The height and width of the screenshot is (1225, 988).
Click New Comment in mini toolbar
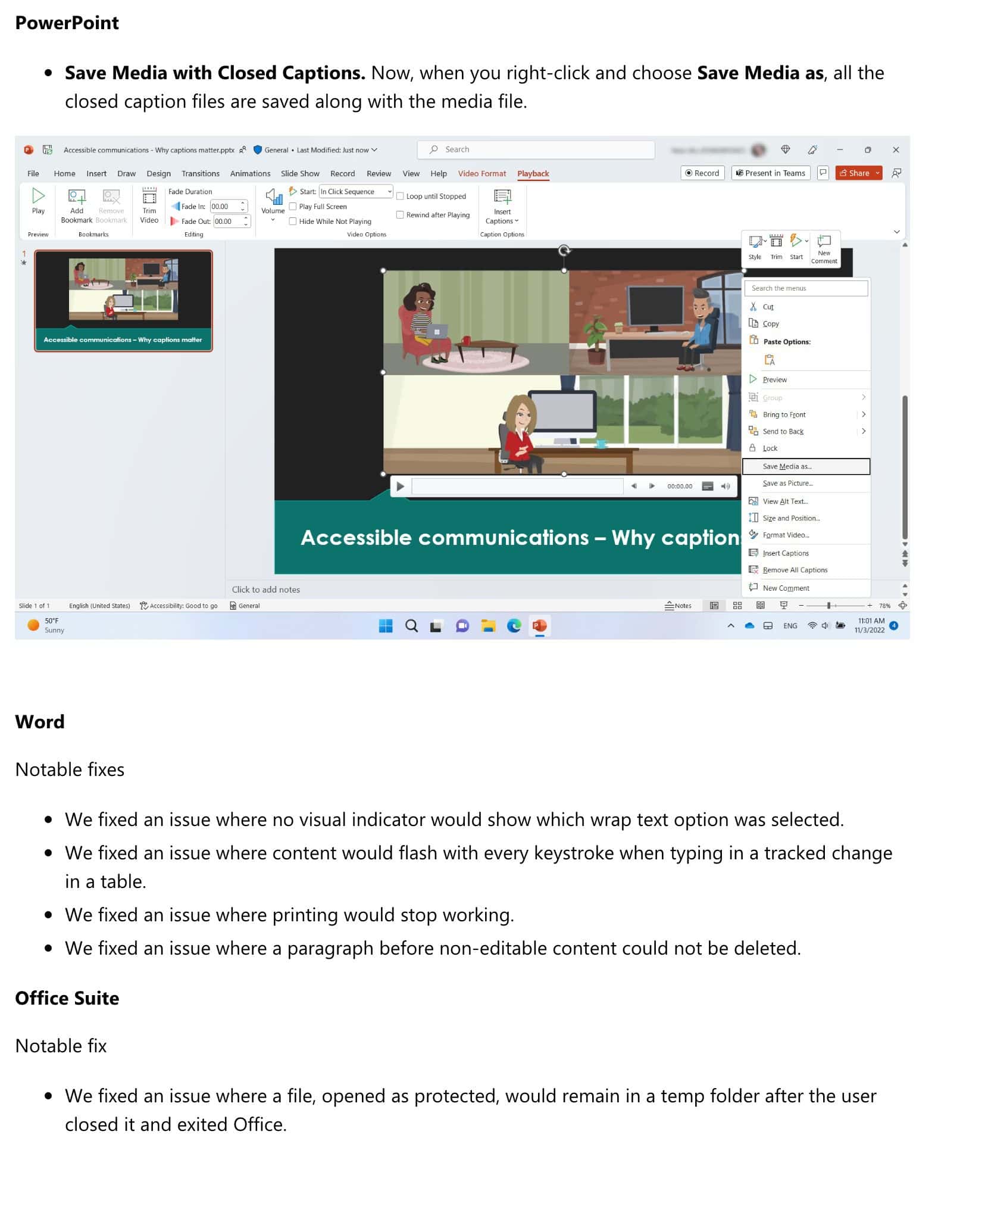(824, 249)
